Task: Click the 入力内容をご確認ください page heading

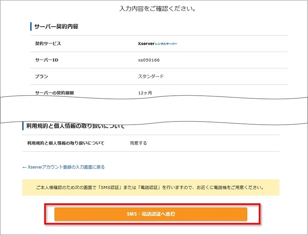Action: click(x=158, y=8)
